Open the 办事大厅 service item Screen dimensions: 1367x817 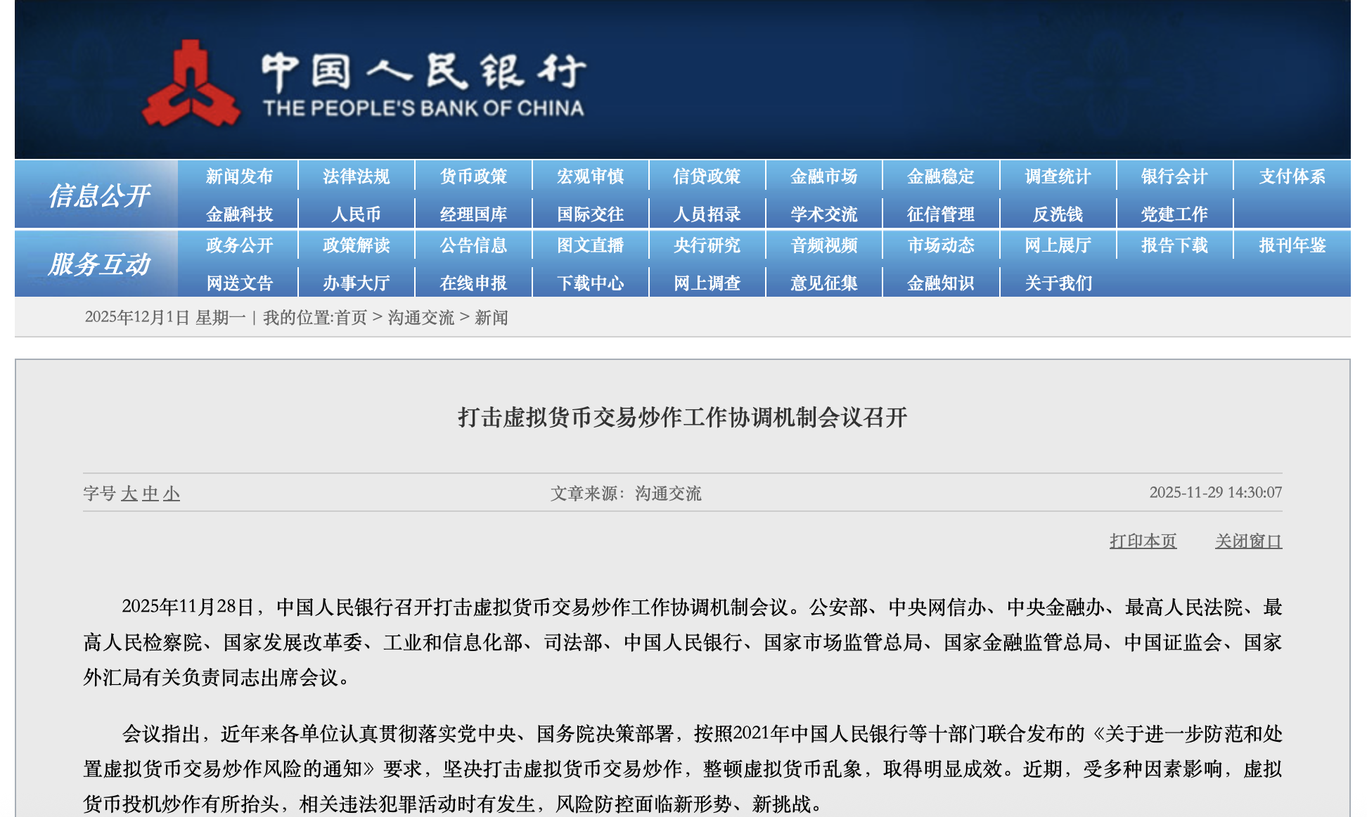356,283
